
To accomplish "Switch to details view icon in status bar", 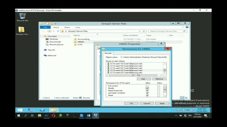I will click(x=182, y=98).
